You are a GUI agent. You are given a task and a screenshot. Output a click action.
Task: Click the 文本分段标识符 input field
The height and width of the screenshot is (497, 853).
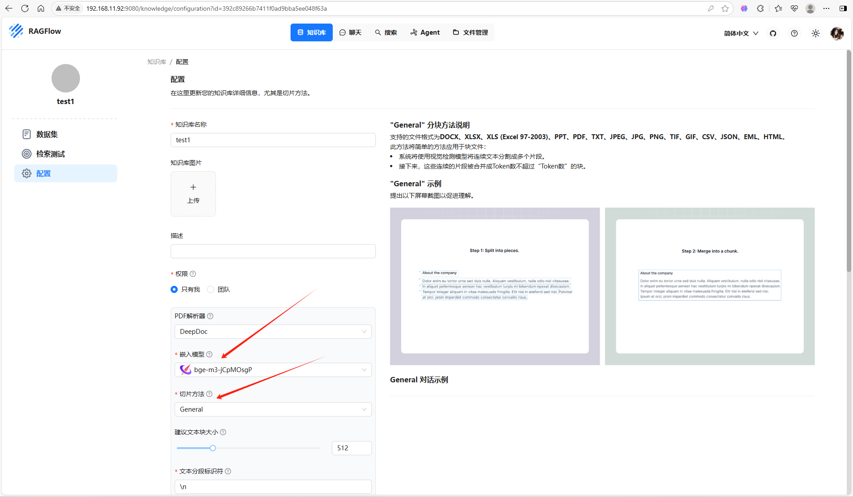[x=273, y=487]
